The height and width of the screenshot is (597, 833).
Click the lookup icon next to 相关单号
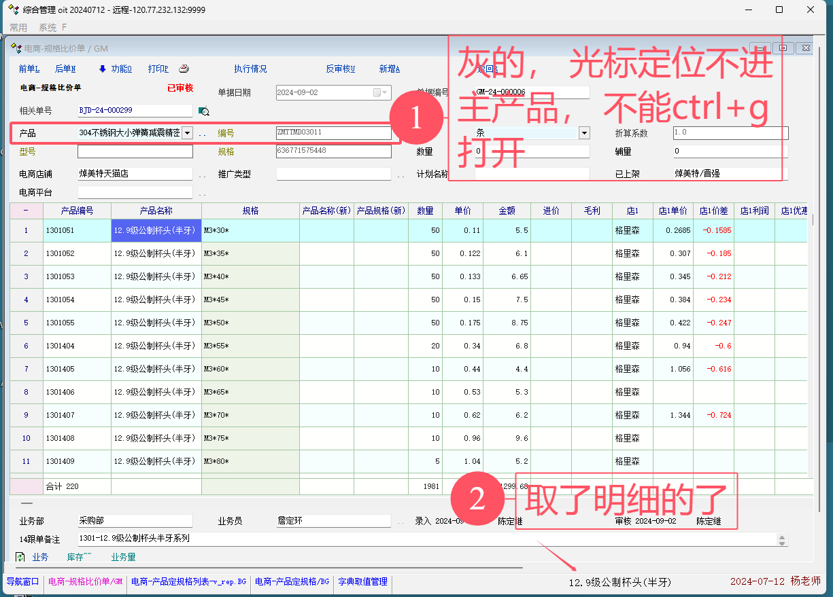point(203,111)
